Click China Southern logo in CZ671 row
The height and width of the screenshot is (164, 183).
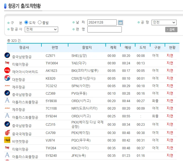point(7,55)
